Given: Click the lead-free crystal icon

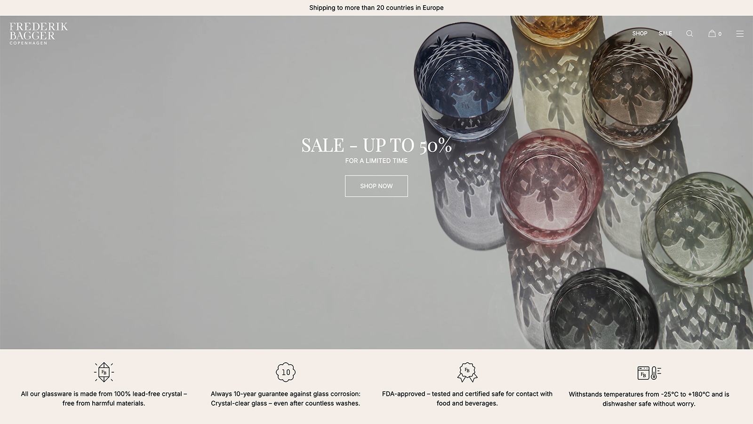Looking at the screenshot, I should tap(104, 372).
